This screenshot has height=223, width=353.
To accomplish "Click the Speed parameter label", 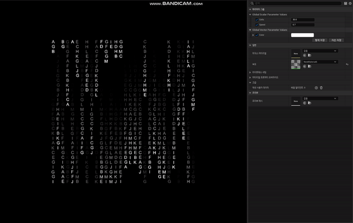I will [x=262, y=25].
